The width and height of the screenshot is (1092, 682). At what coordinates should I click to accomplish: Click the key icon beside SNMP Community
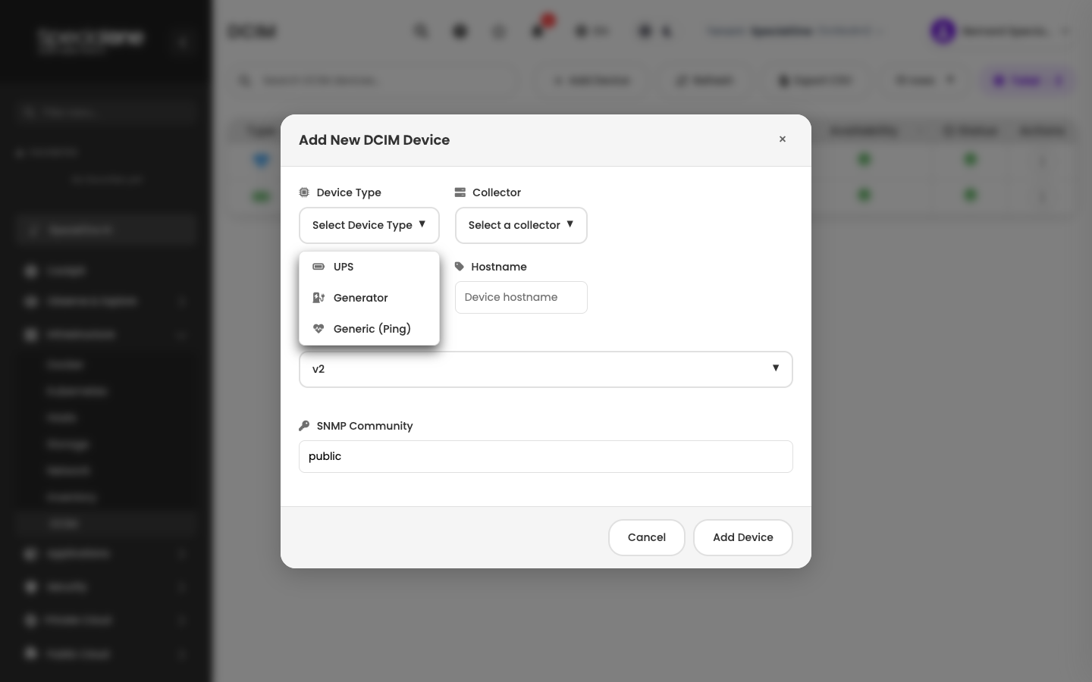click(x=304, y=426)
